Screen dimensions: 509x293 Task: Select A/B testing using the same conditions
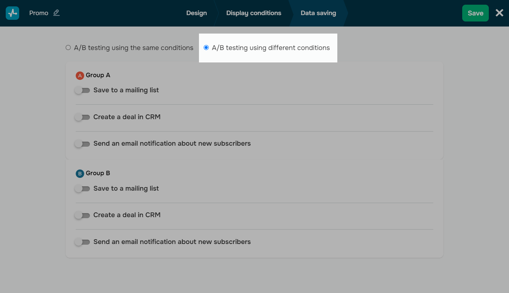[68, 48]
